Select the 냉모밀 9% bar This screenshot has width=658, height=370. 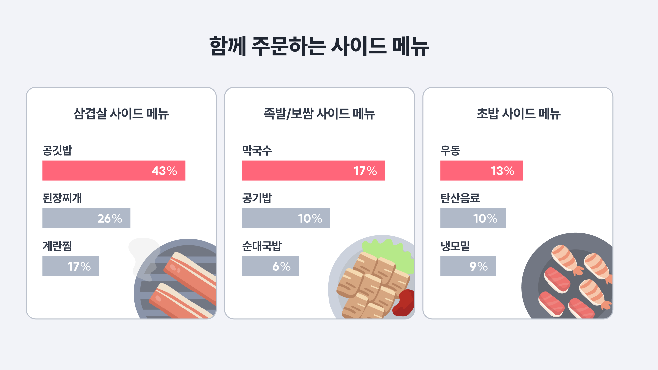click(468, 266)
